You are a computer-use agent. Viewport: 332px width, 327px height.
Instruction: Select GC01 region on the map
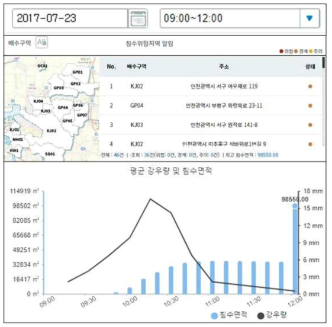pos(43,66)
